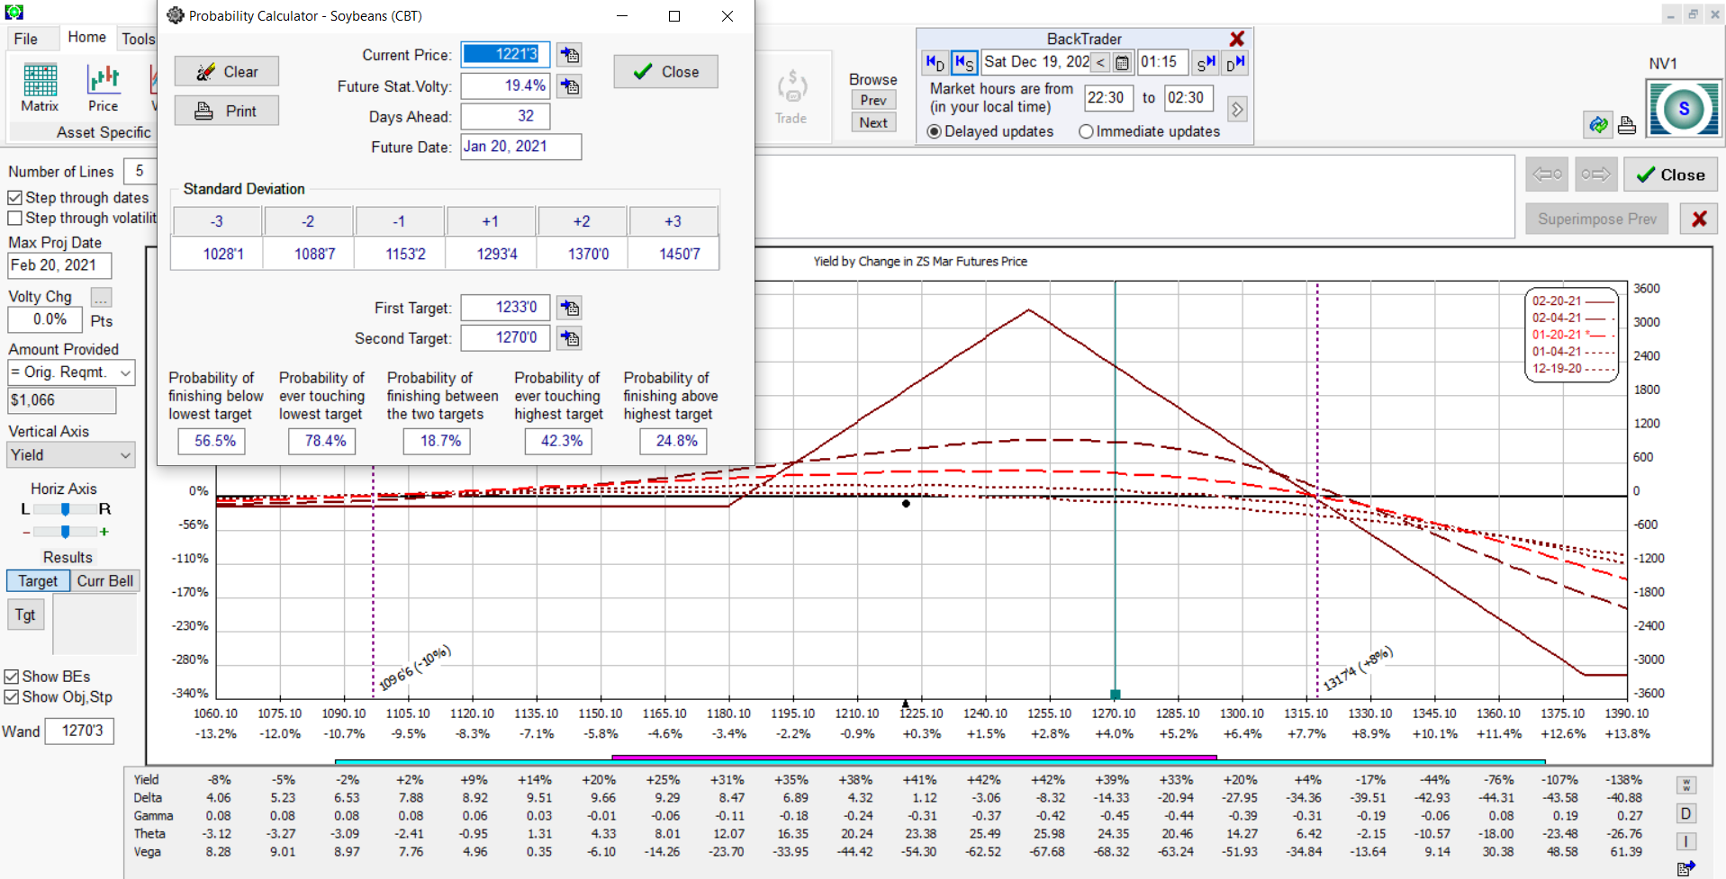Viewport: 1726px width, 879px height.
Task: Click the 02-20-21 legend entry
Action: (1573, 301)
